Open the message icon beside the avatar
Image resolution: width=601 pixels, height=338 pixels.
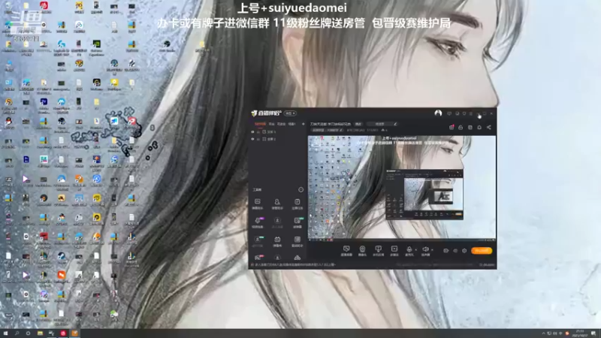click(449, 113)
